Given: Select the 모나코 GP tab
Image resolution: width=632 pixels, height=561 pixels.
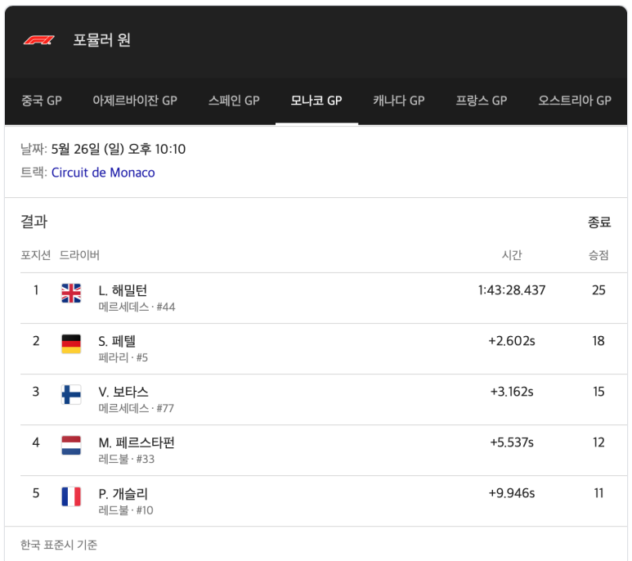Looking at the screenshot, I should (x=316, y=101).
